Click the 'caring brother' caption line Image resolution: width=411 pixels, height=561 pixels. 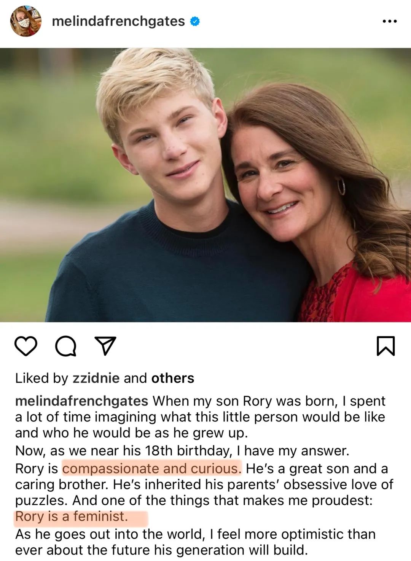click(x=204, y=485)
